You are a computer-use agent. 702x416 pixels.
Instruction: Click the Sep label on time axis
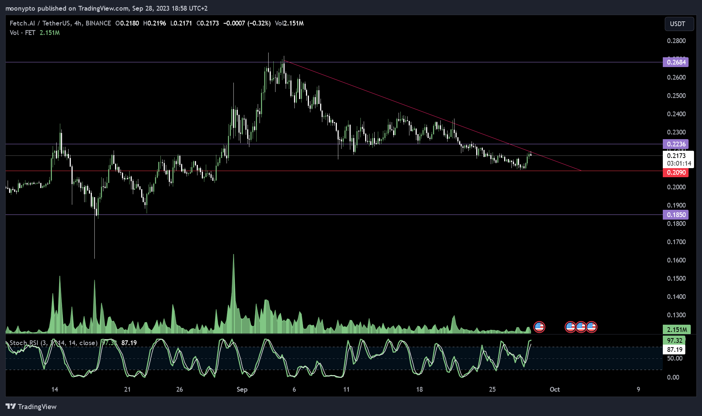[242, 390]
